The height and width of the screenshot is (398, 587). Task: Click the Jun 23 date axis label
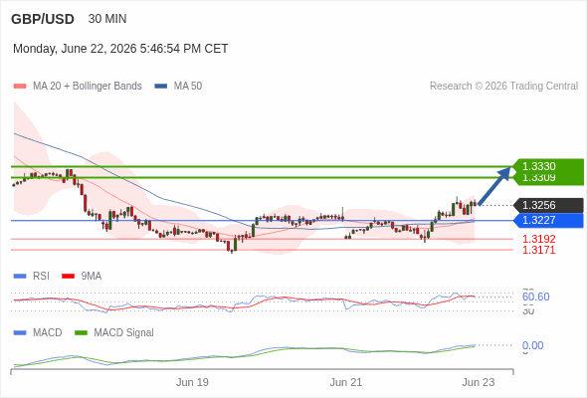[479, 382]
